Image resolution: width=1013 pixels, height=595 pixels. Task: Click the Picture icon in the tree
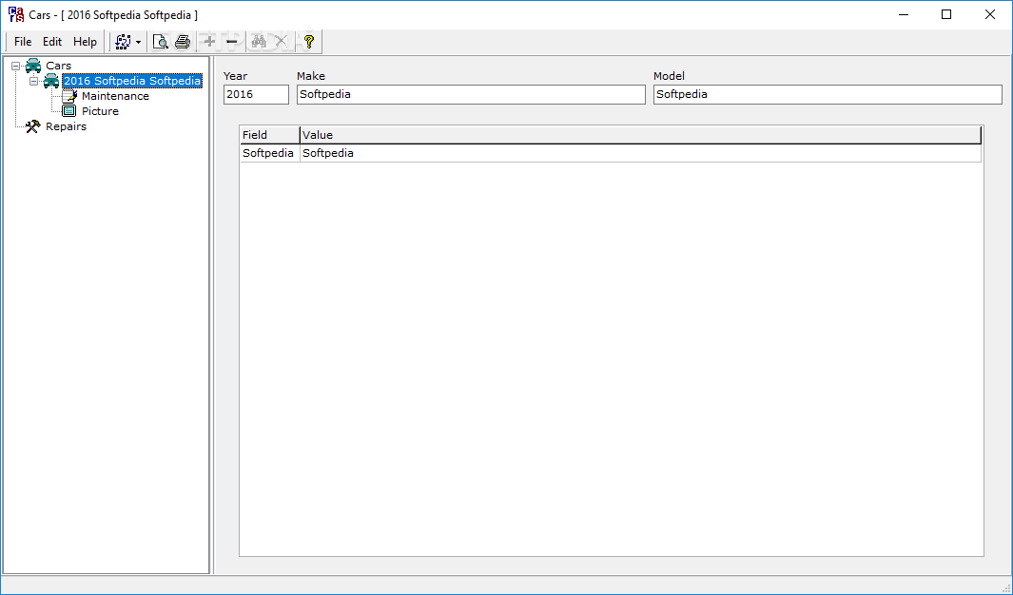click(x=69, y=111)
